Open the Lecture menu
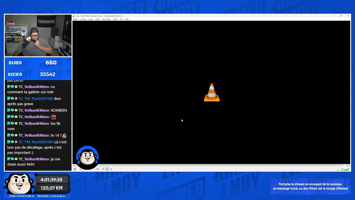This screenshot has height=200, width=355. click(83, 19)
